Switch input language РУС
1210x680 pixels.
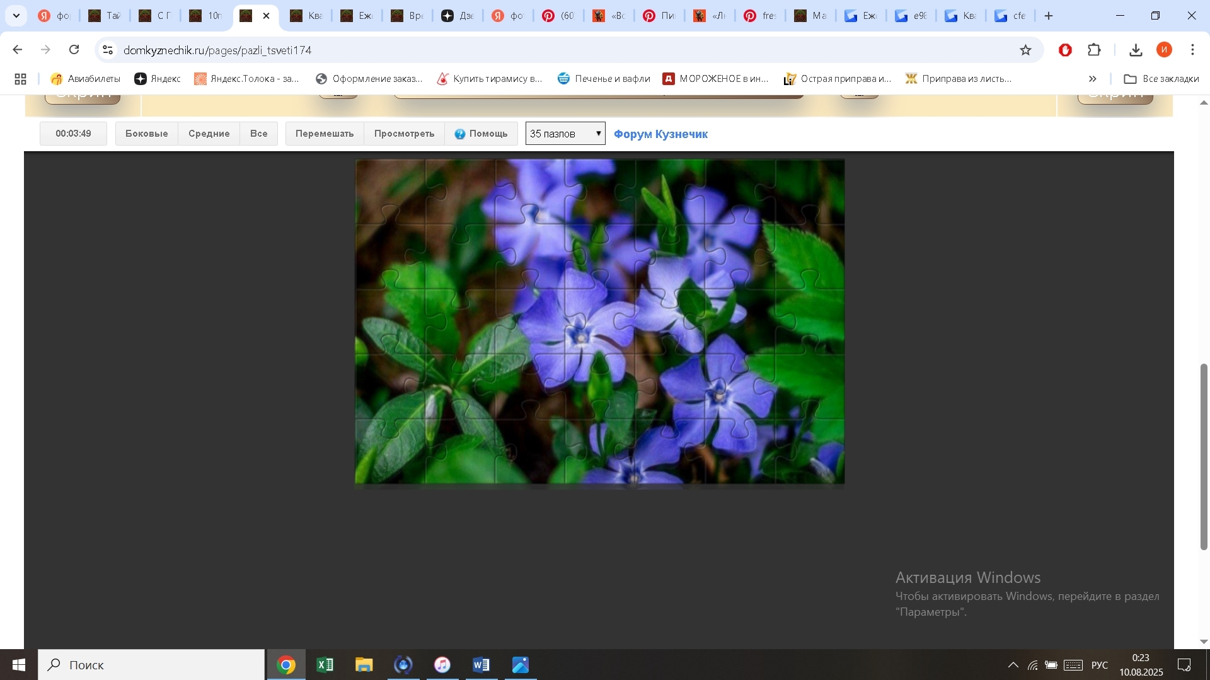pyautogui.click(x=1100, y=665)
